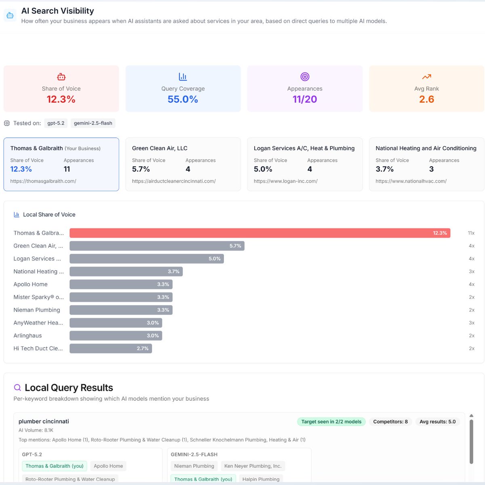Image resolution: width=485 pixels, height=485 pixels.
Task: Click the AI Search Visibility robot icon
Action: [10, 15]
